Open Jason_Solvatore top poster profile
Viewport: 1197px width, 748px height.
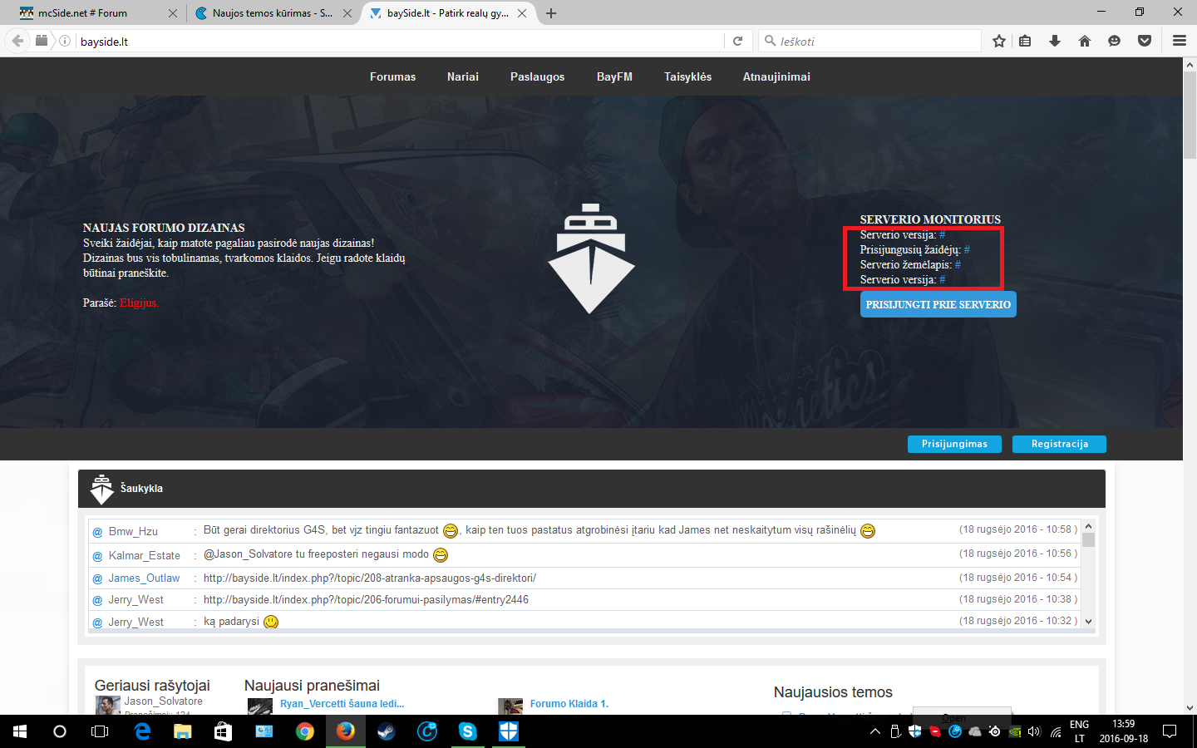(x=164, y=701)
